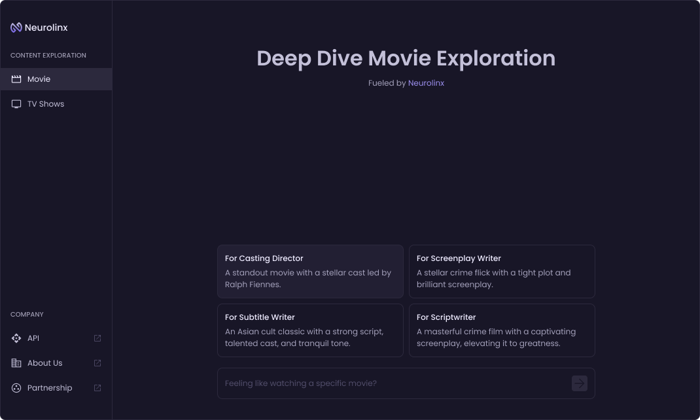Click the Neurolinx logo icon

[x=16, y=27]
